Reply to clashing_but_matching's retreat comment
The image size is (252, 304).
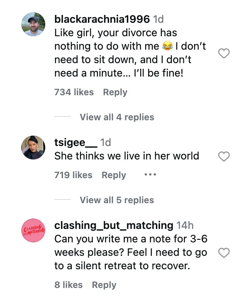pyautogui.click(x=104, y=285)
